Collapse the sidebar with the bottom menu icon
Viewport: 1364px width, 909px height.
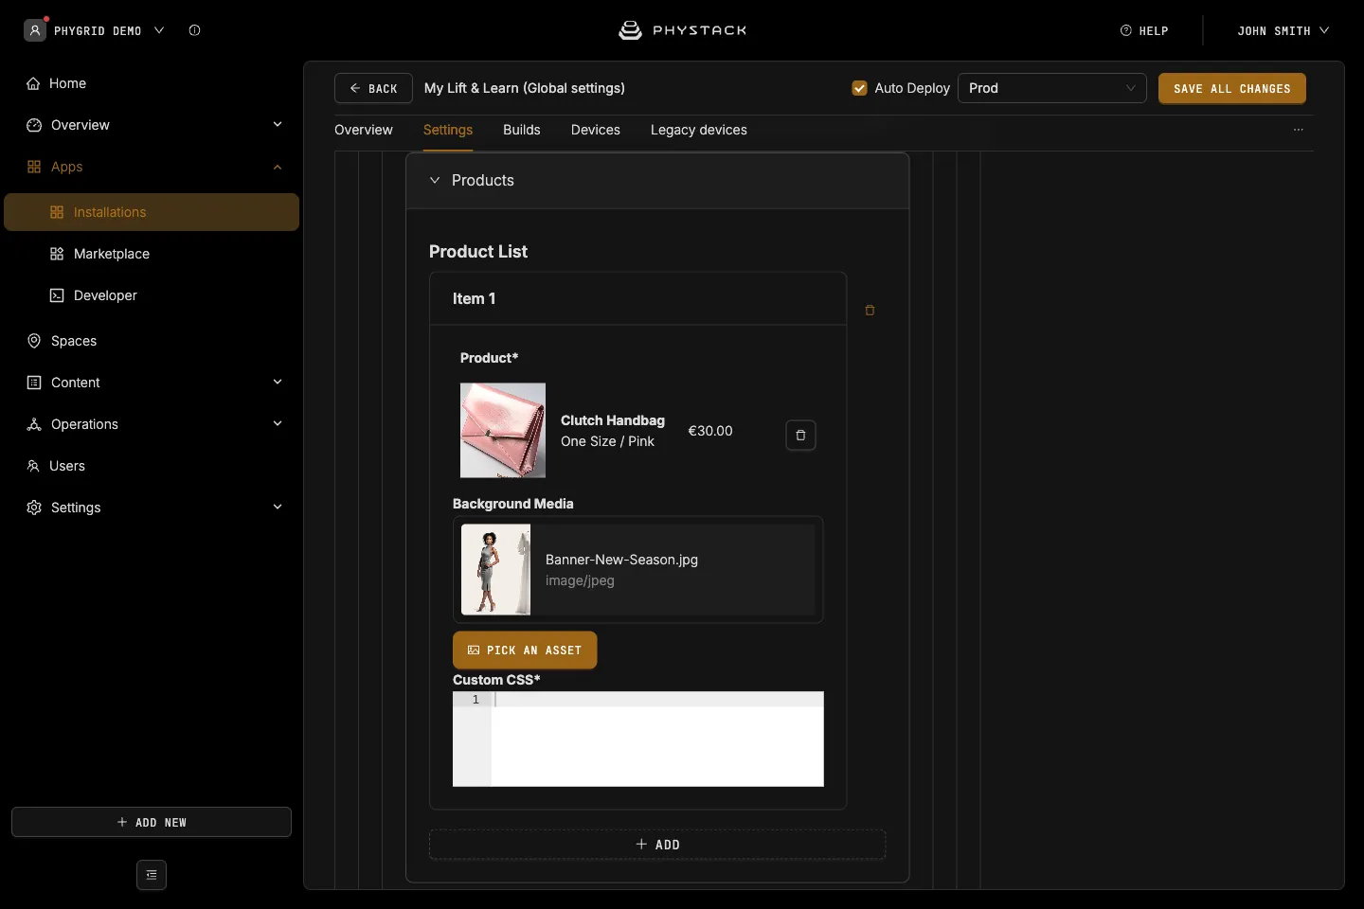(152, 875)
